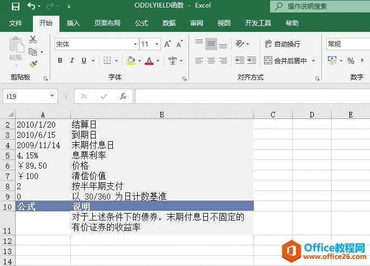Select row 10 header
Image resolution: width=370 pixels, height=266 pixels.
point(8,207)
